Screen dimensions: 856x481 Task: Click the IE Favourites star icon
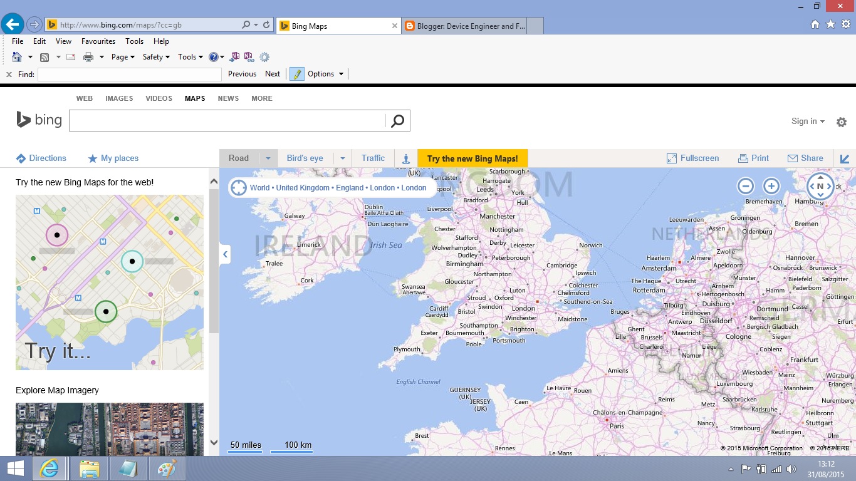point(830,24)
